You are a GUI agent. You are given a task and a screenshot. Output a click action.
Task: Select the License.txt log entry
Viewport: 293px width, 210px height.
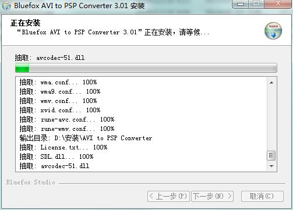tap(63, 147)
